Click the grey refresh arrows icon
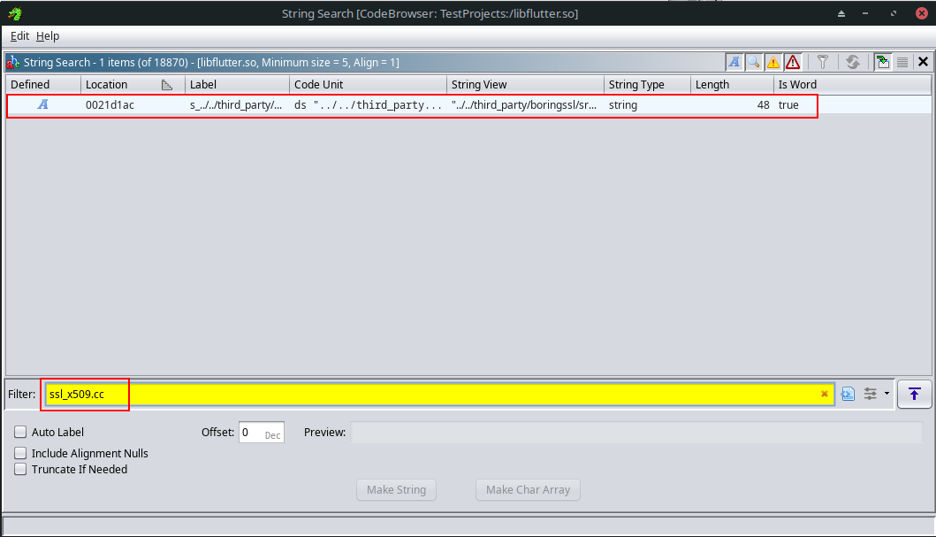The image size is (936, 537). [x=853, y=62]
